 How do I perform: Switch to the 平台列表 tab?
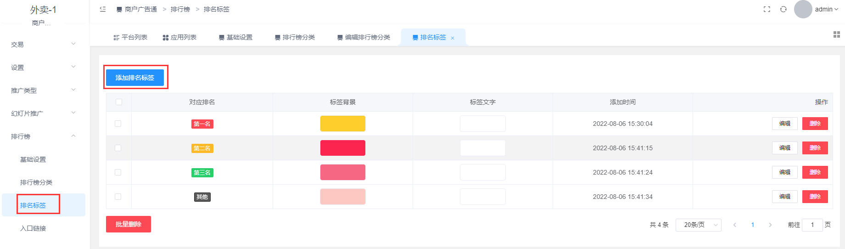coord(130,37)
